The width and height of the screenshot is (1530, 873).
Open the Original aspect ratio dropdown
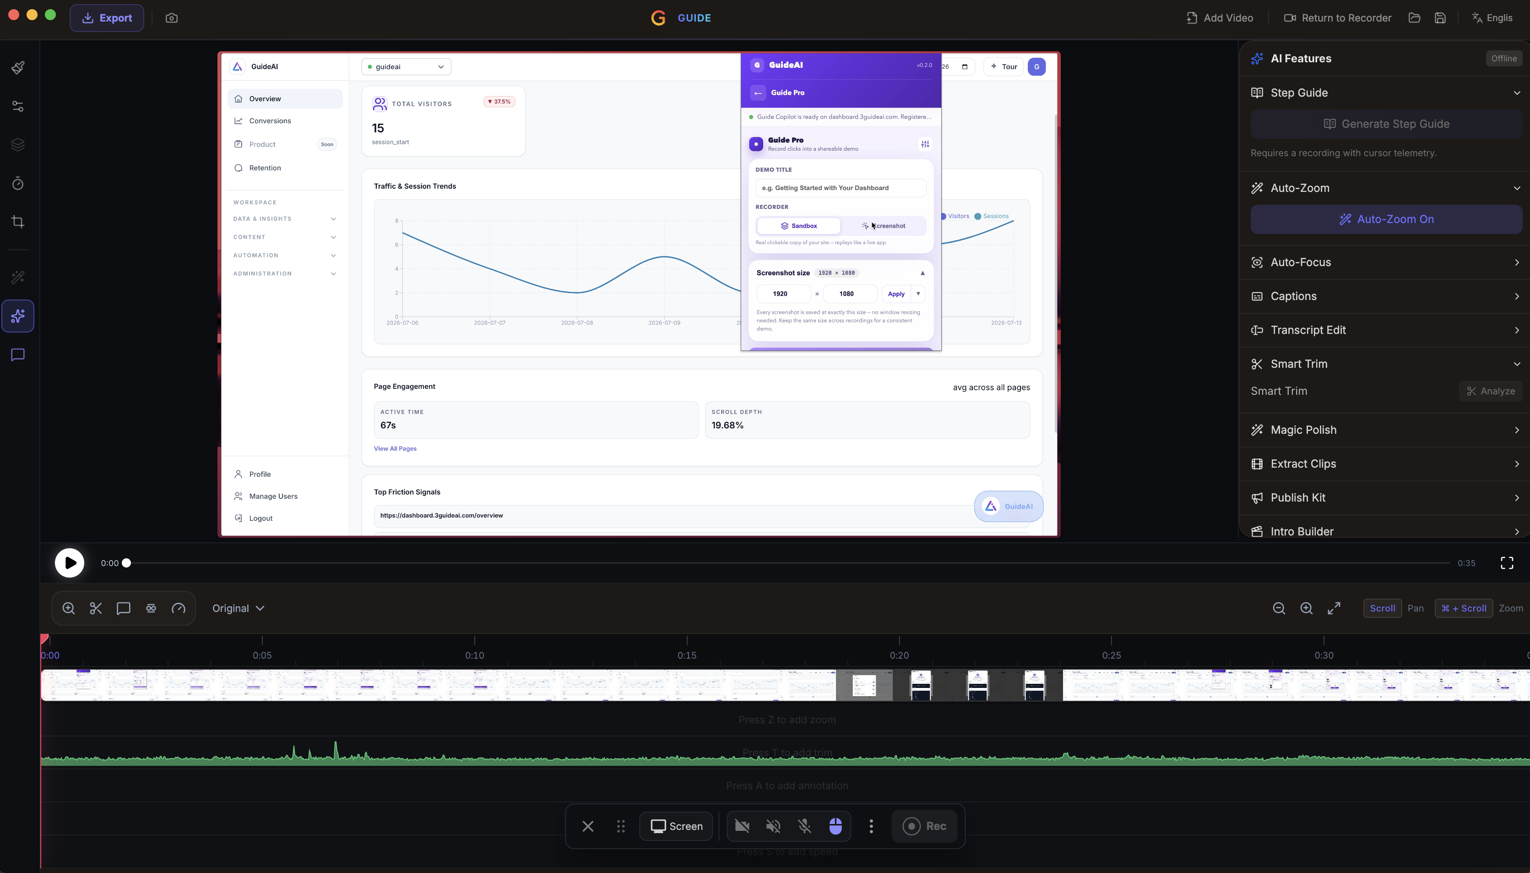point(239,608)
